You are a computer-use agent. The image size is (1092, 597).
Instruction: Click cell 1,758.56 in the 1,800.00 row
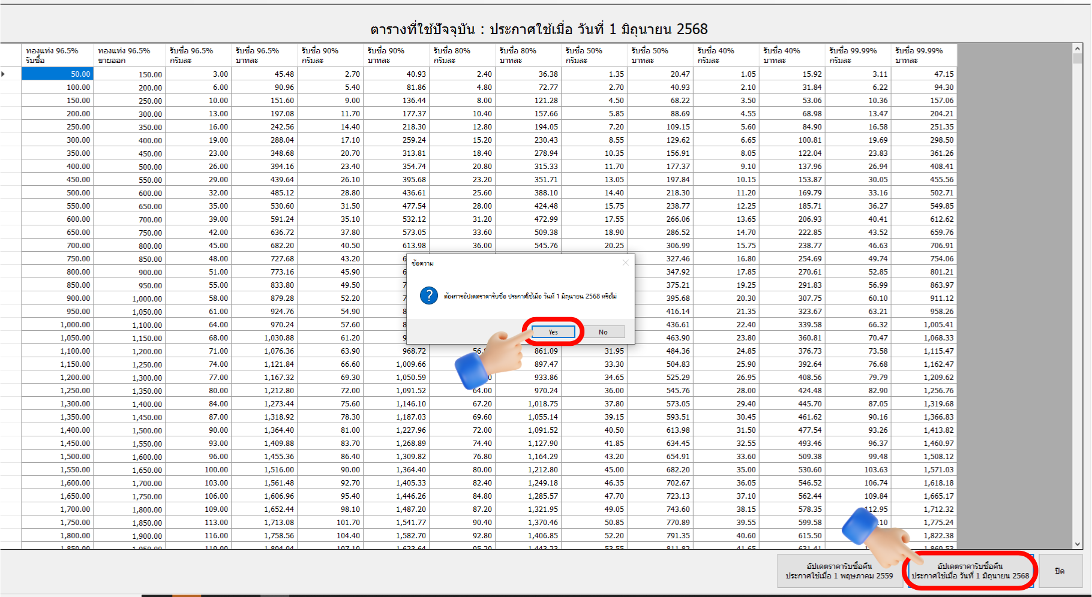point(265,535)
